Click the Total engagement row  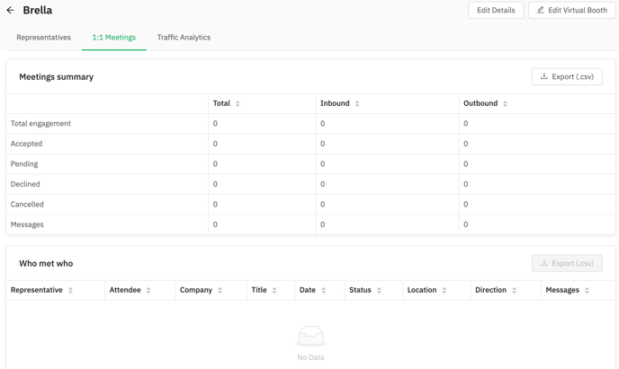click(310, 124)
